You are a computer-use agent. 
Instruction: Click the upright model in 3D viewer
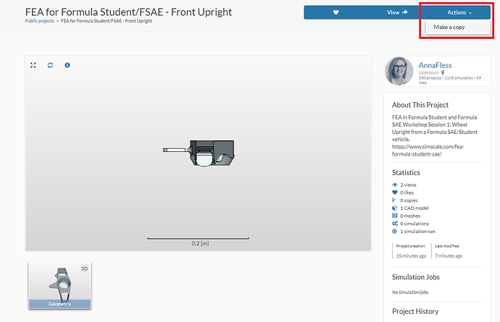click(203, 151)
